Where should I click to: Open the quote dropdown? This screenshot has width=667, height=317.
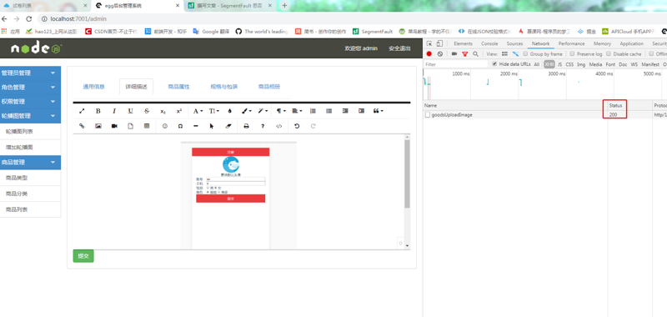[378, 111]
